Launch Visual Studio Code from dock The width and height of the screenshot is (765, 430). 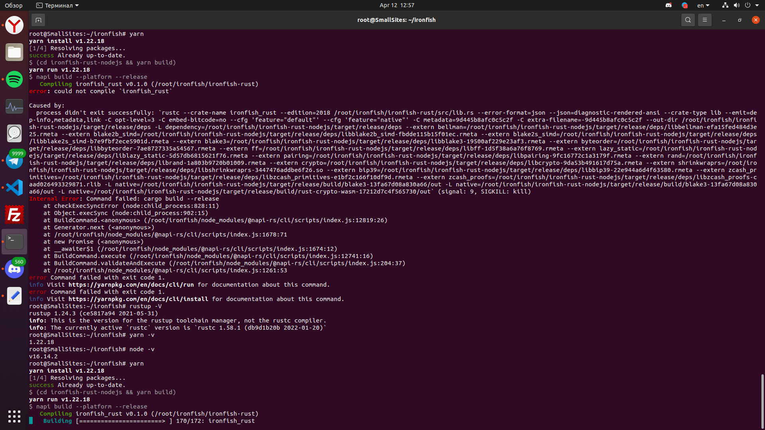(14, 188)
